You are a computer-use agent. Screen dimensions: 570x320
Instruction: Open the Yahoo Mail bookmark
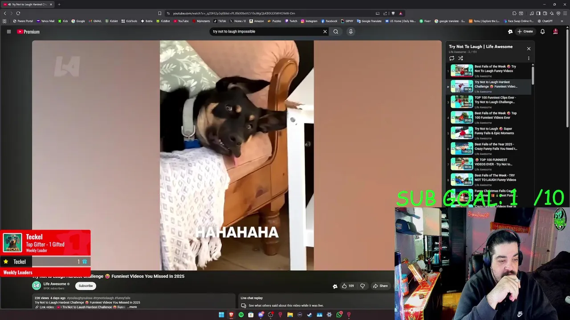point(45,21)
